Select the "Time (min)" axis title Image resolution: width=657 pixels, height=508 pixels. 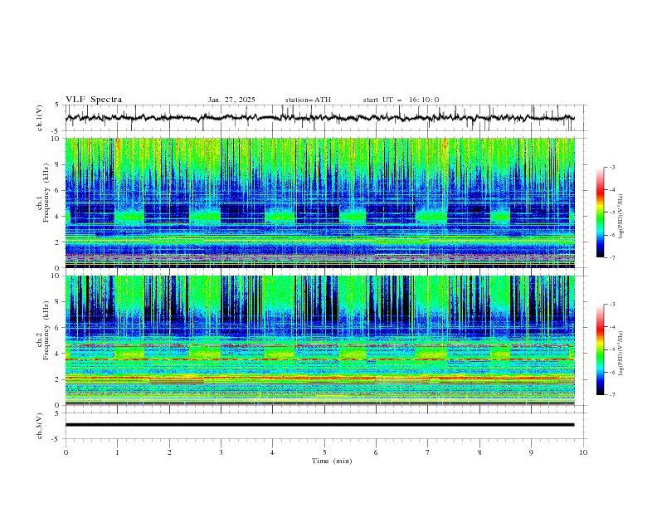pyautogui.click(x=332, y=461)
